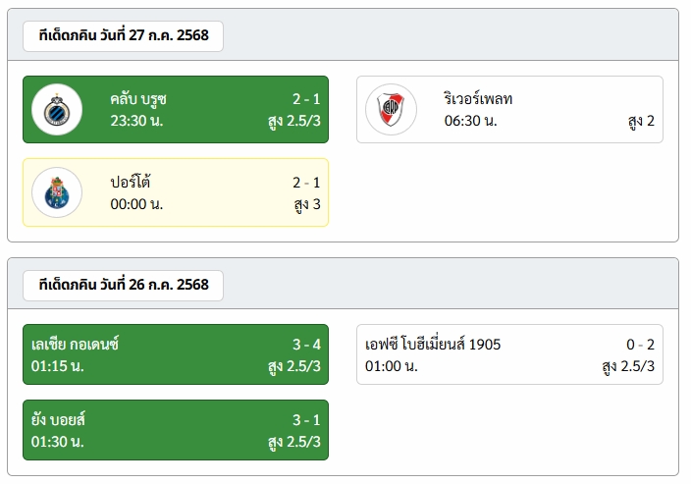
Task: Click the สูง 2 odds on River Plate
Action: 641,121
